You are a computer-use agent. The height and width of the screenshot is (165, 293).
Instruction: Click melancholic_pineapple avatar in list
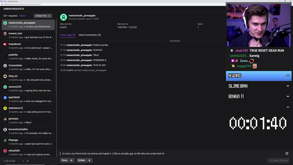pyautogui.click(x=5, y=23)
